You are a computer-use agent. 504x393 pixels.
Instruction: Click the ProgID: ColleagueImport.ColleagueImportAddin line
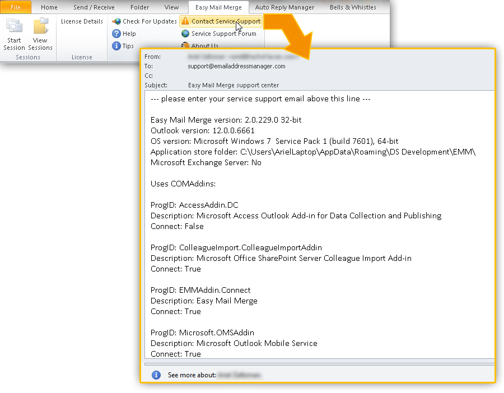click(x=236, y=247)
